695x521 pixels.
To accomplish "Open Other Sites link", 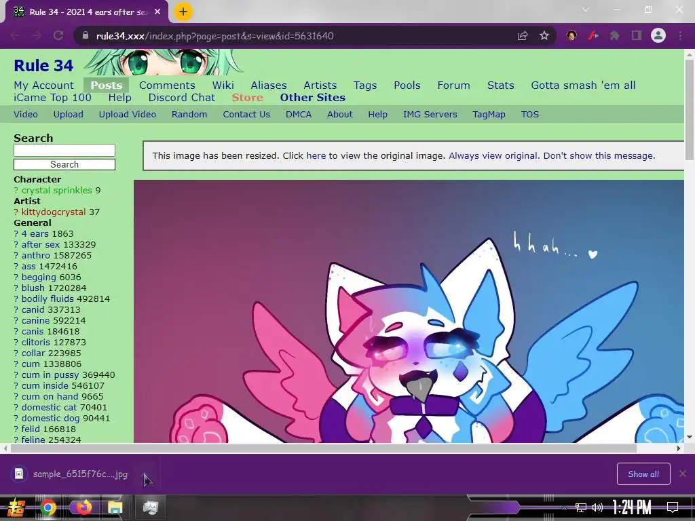I will (312, 98).
